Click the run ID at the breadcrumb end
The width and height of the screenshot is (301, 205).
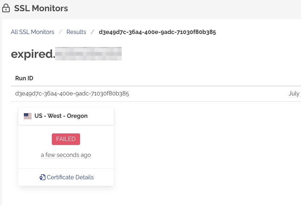pos(157,32)
